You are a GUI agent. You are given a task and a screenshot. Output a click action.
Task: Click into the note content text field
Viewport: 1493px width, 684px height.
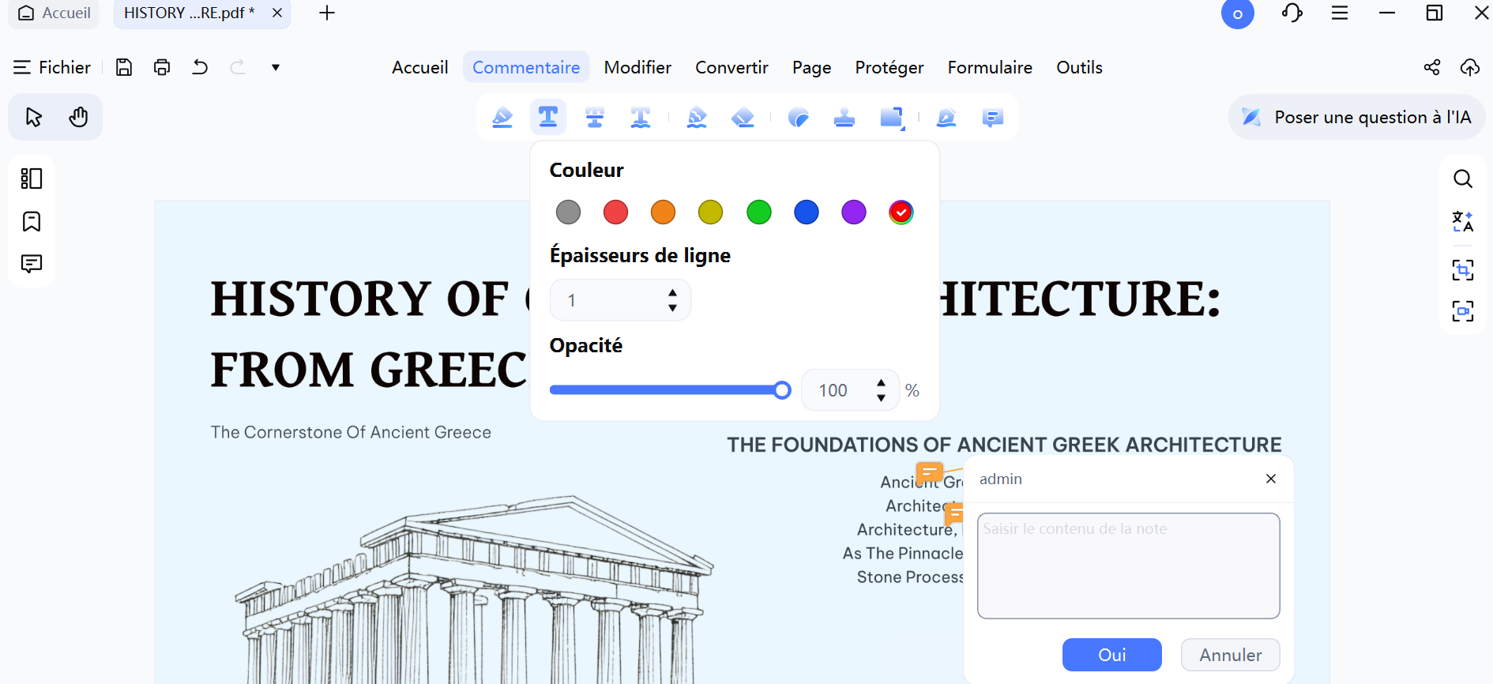point(1128,566)
